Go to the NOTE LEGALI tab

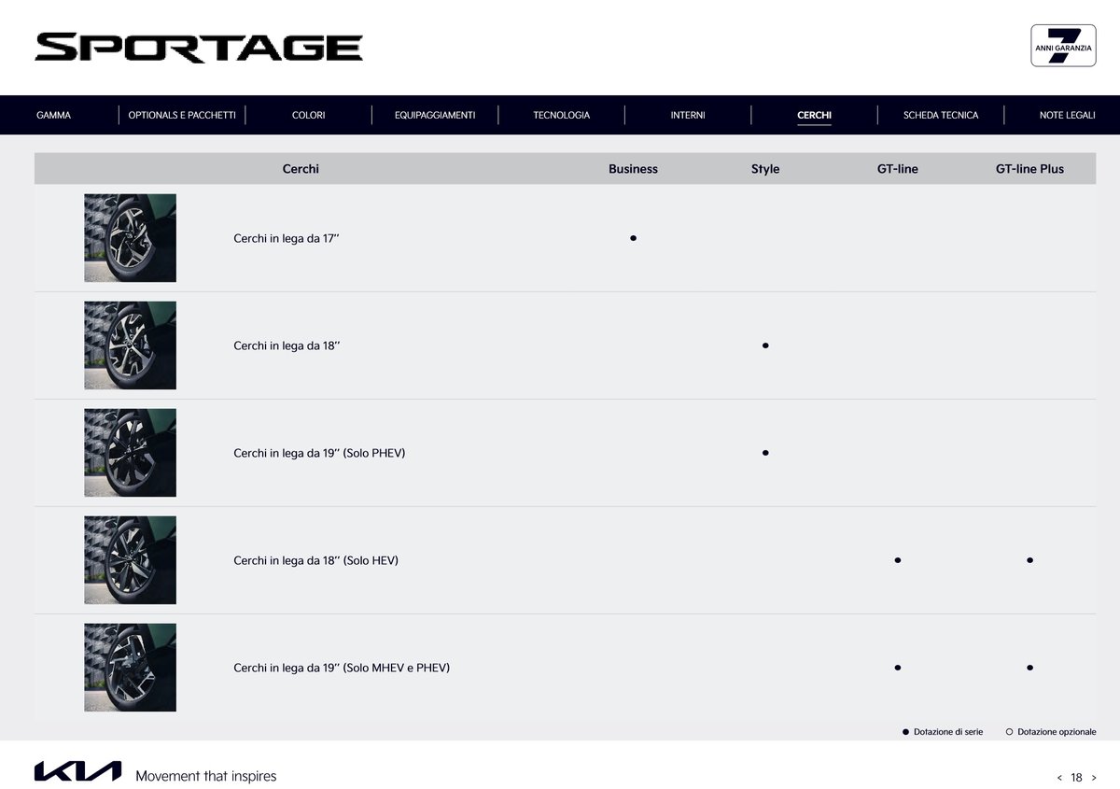(1068, 115)
